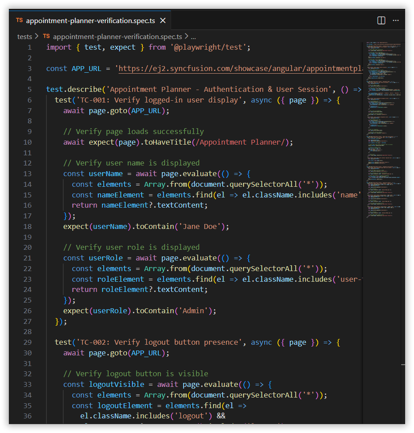
Task: Click line number 13 in gutter
Action: 27,174
